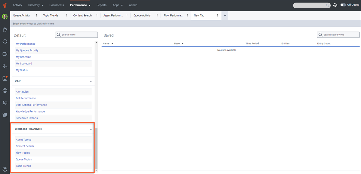Open the help icon at sidebar bottom
361x174 pixels.
click(x=5, y=169)
